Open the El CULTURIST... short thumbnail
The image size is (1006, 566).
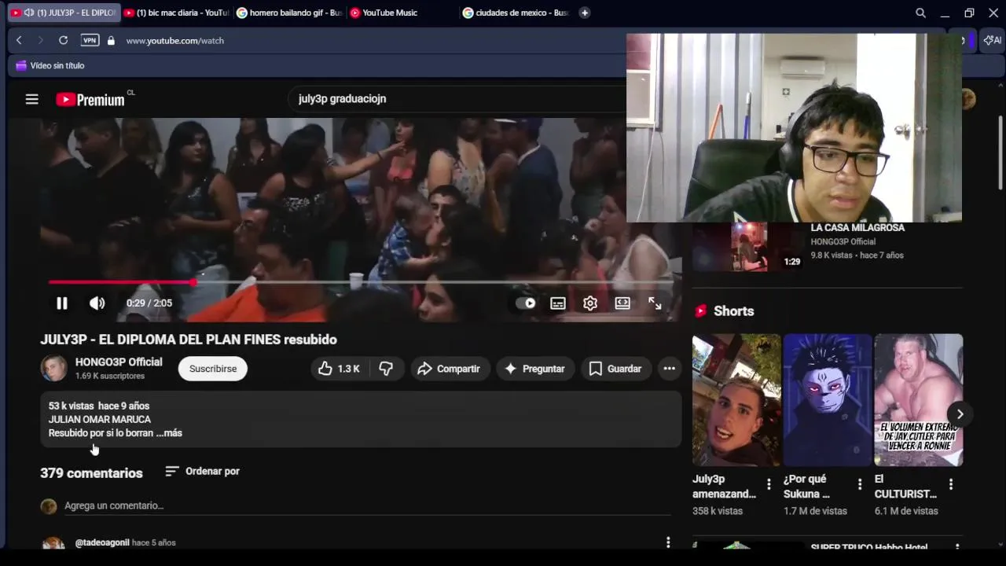coord(919,400)
